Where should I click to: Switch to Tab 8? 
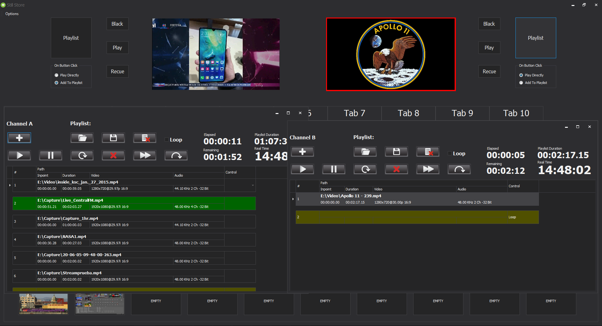pyautogui.click(x=409, y=113)
